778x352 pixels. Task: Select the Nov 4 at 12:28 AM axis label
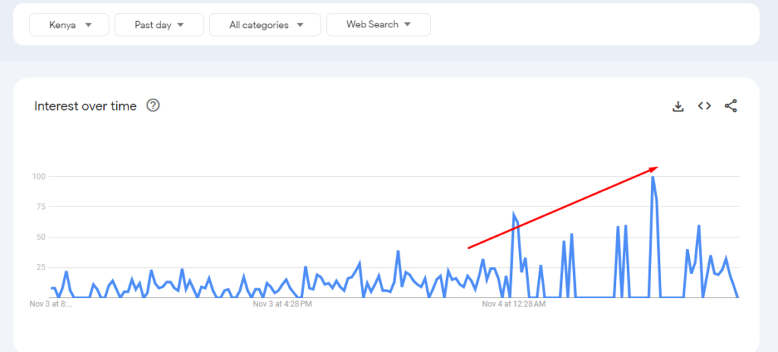514,304
